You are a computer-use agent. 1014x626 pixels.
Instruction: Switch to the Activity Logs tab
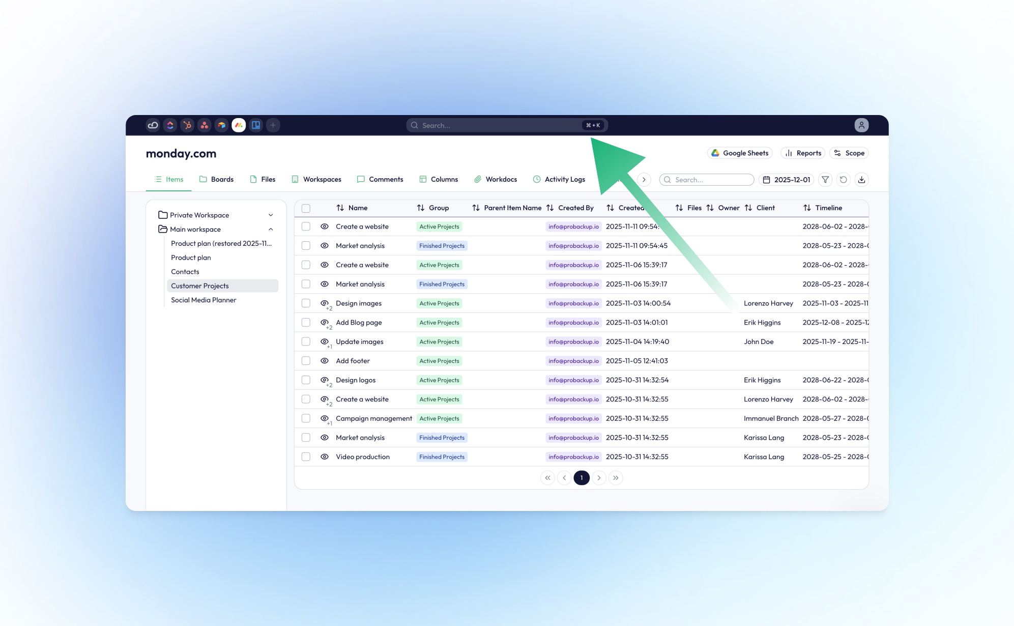tap(559, 179)
